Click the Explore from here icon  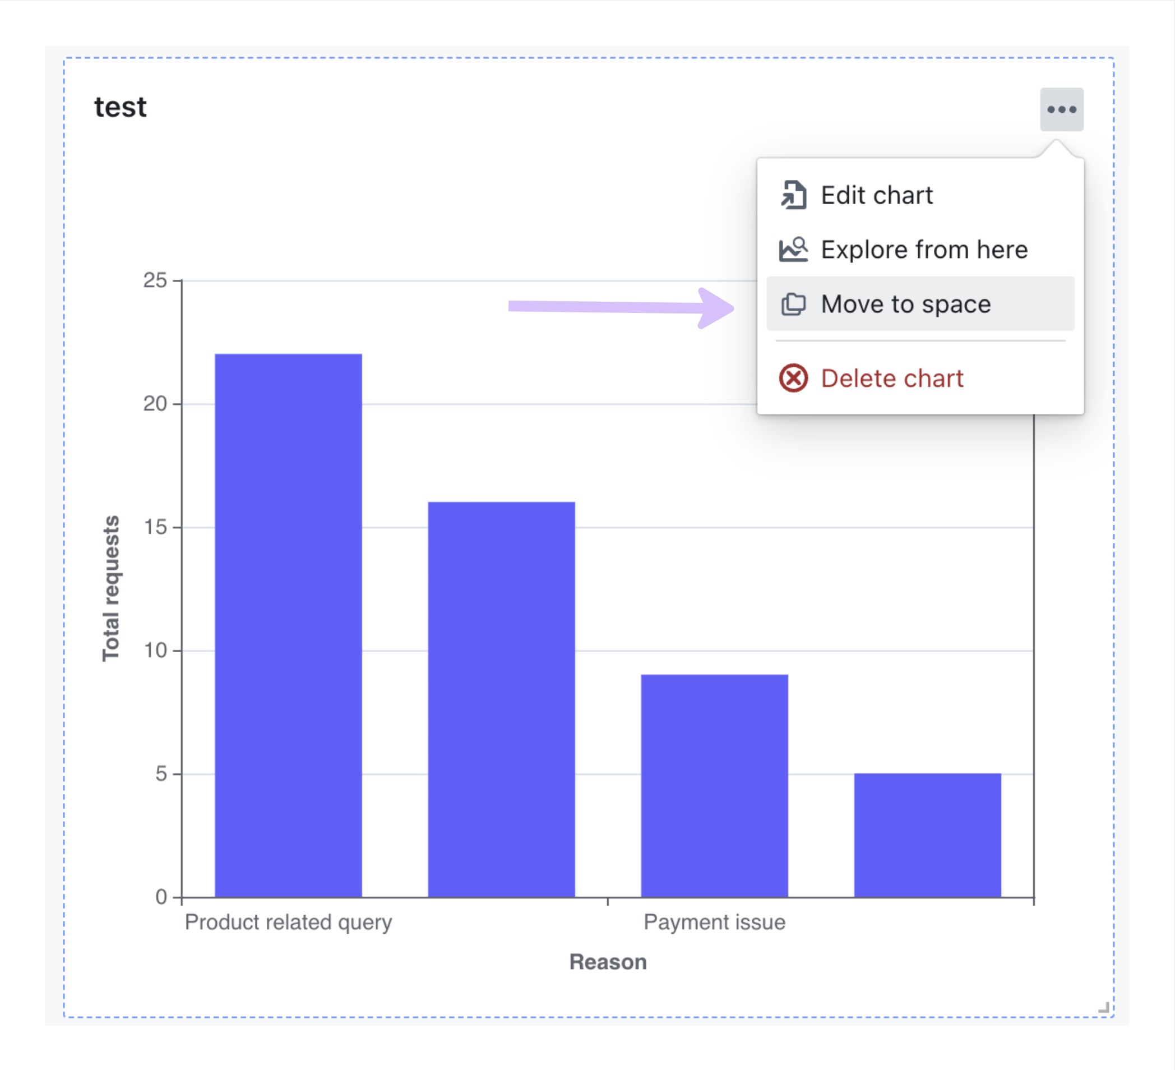click(x=793, y=250)
